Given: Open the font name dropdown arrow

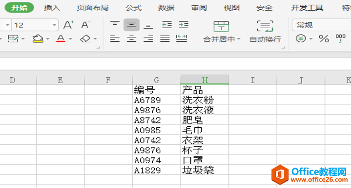Looking at the screenshot, I should [x=7, y=25].
